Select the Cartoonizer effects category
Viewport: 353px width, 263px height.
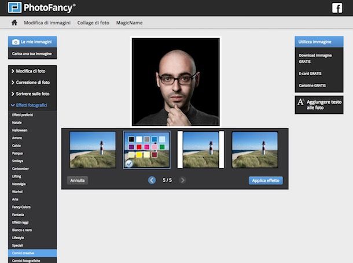click(x=20, y=169)
